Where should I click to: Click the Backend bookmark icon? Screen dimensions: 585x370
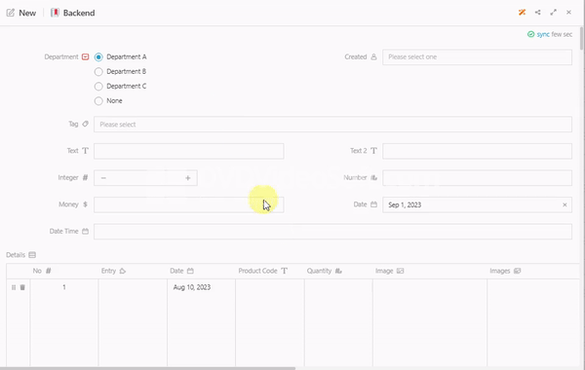(x=55, y=13)
